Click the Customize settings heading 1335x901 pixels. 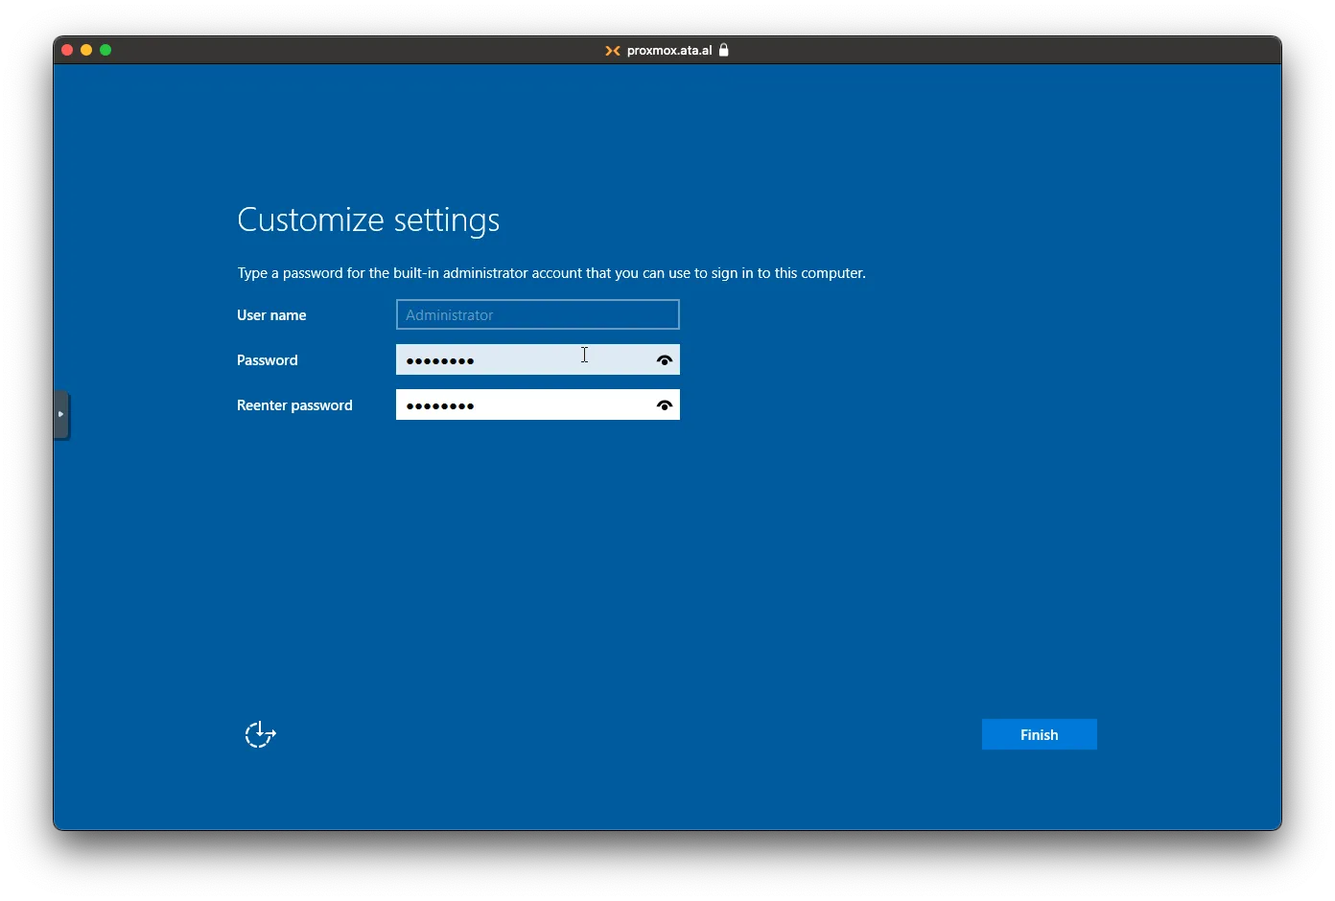[368, 220]
